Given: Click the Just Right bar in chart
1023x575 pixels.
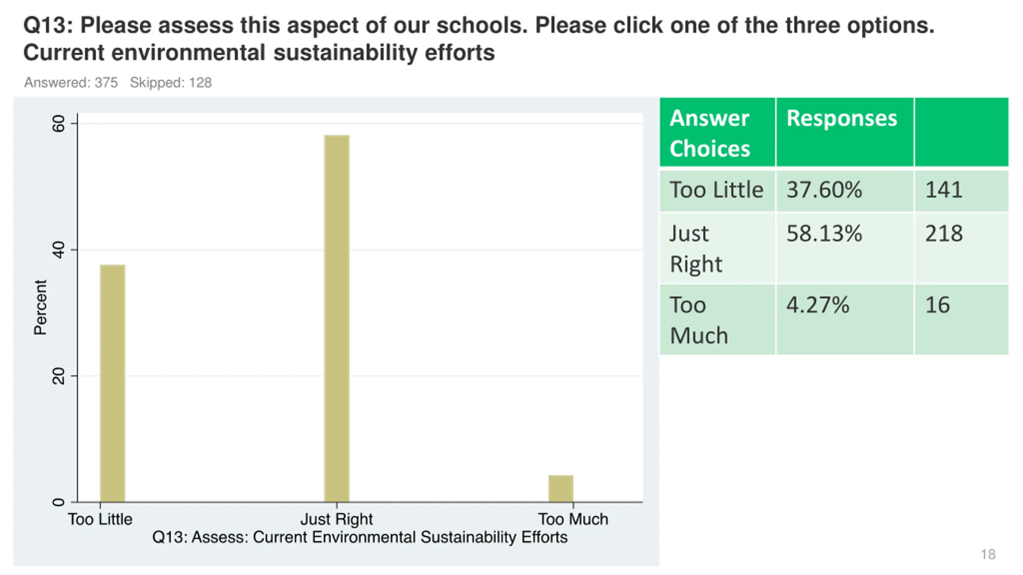Looking at the screenshot, I should 336,318.
